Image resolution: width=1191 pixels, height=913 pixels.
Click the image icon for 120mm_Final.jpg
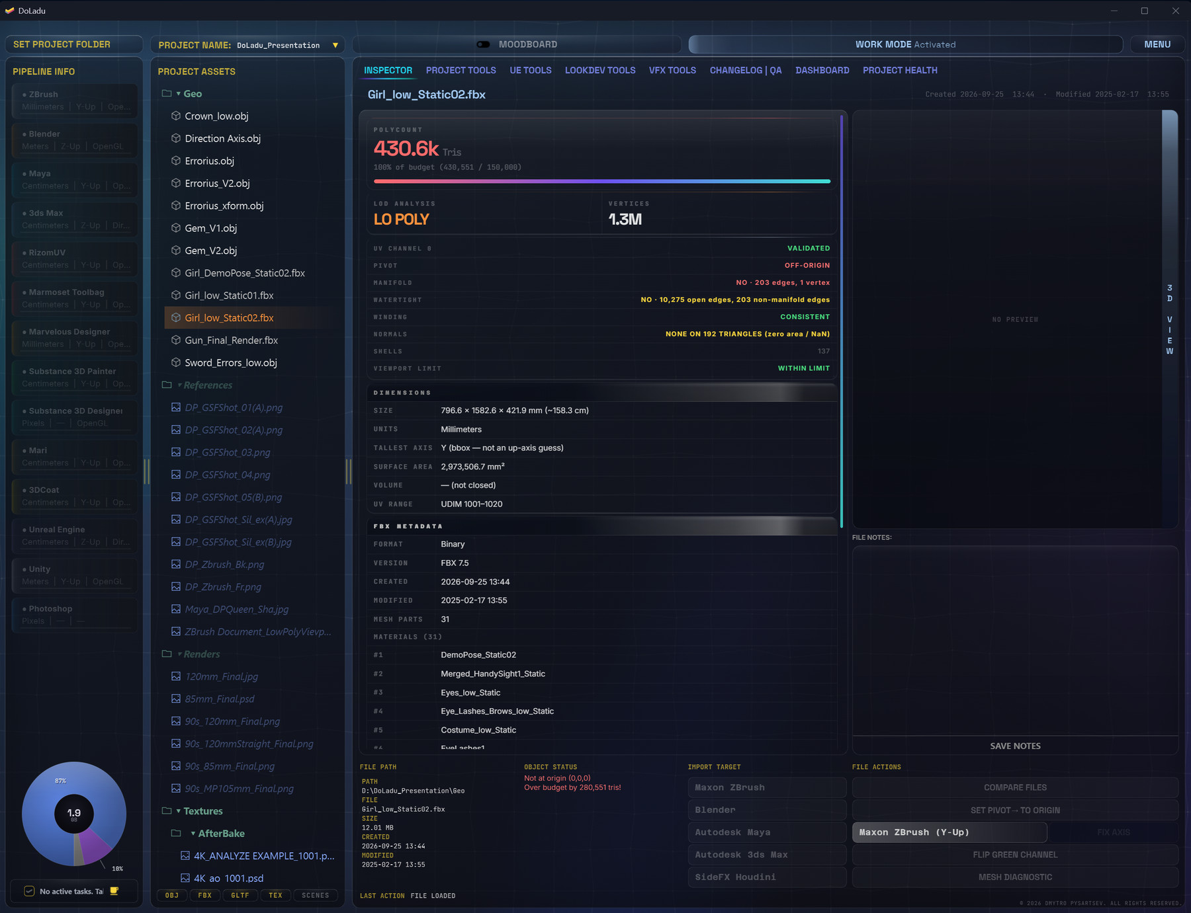click(176, 676)
